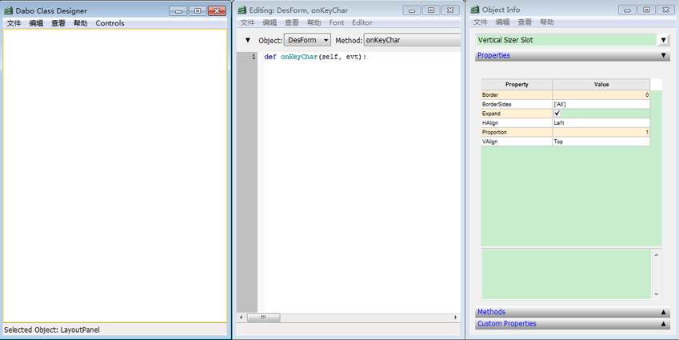679x340 pixels.
Task: Select the Border property name cell
Action: [x=517, y=95]
